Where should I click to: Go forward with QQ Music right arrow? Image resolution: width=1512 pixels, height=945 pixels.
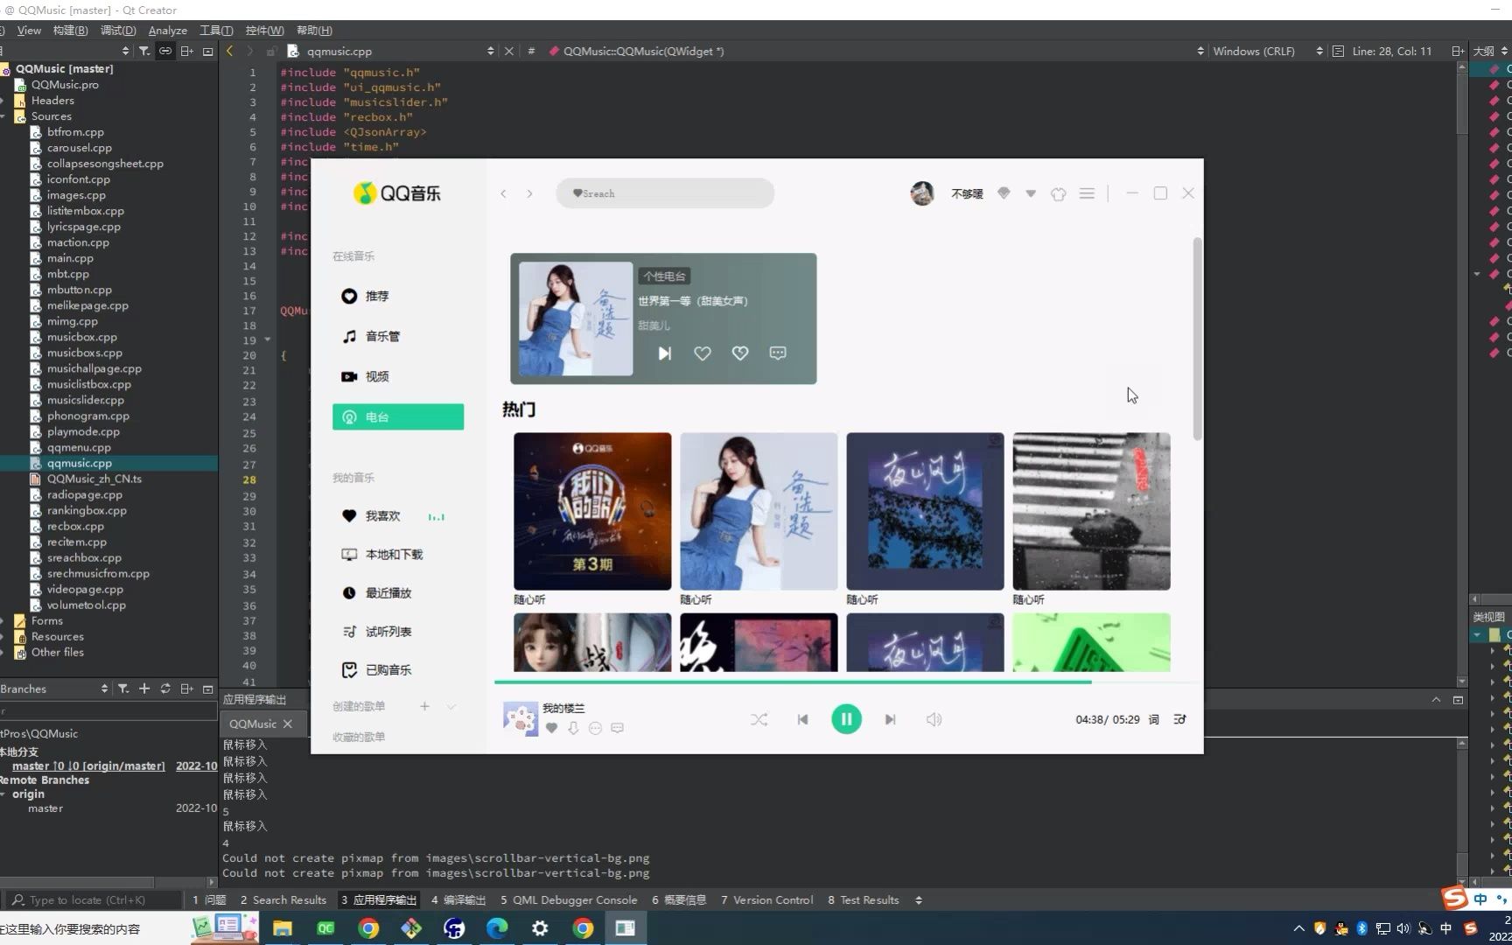529,193
